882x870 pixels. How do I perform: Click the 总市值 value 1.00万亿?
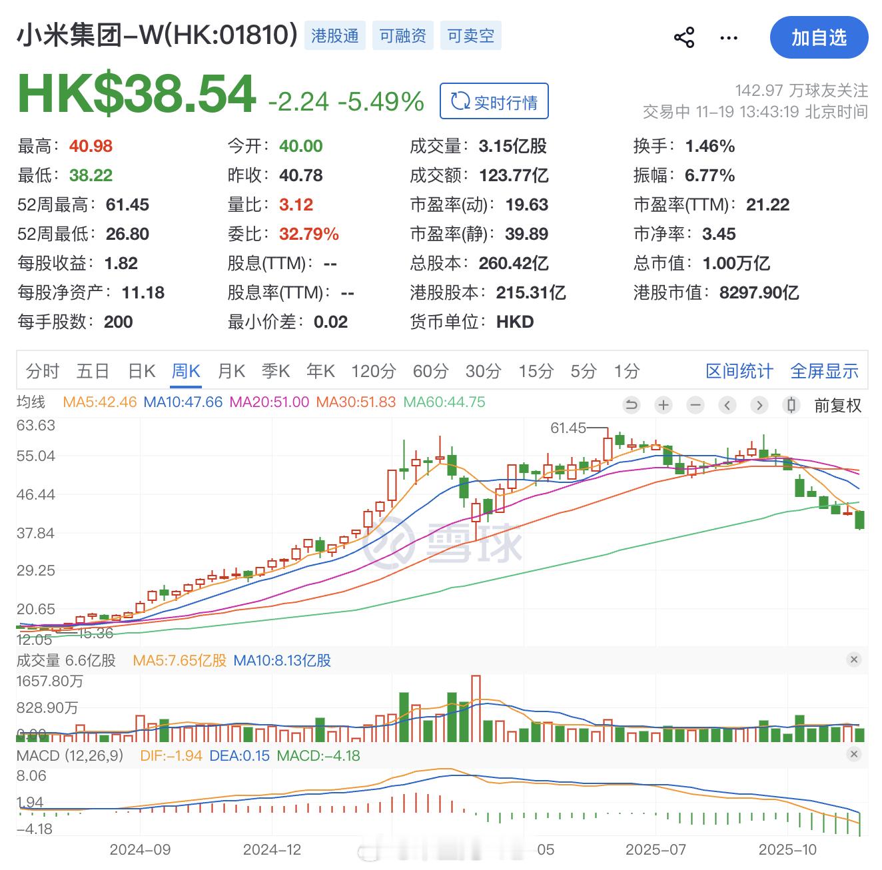[x=735, y=263]
